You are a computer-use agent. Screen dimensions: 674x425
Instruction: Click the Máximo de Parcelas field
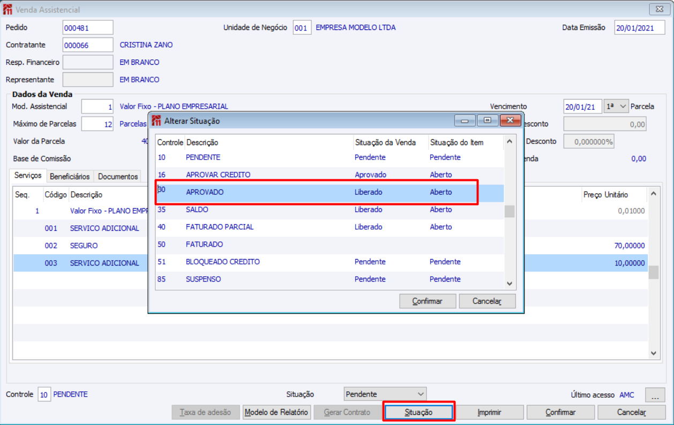pyautogui.click(x=98, y=124)
